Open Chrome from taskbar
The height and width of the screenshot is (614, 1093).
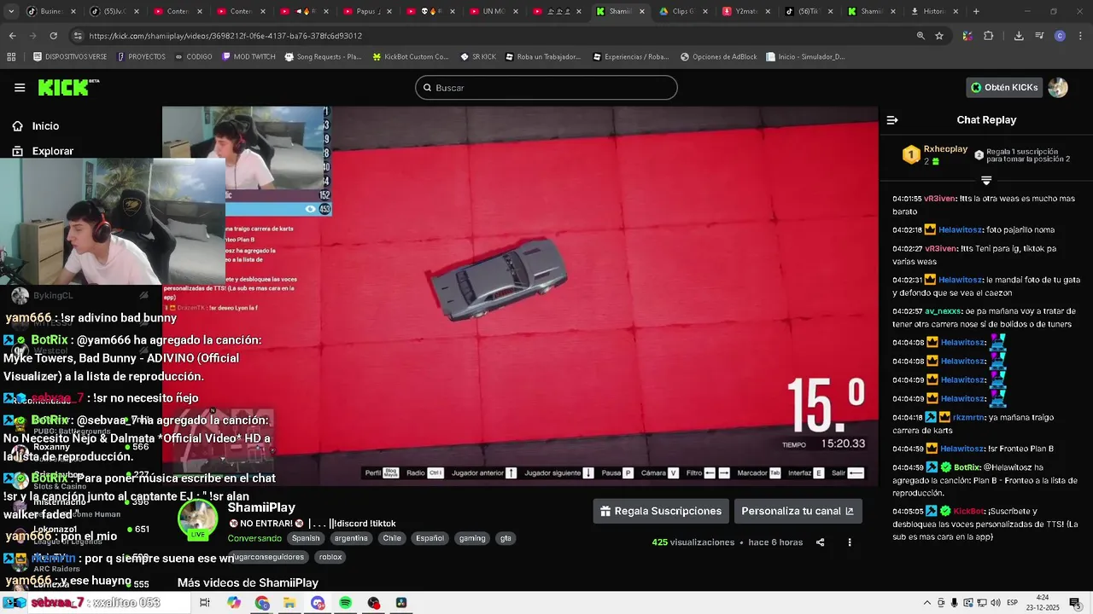coord(262,603)
